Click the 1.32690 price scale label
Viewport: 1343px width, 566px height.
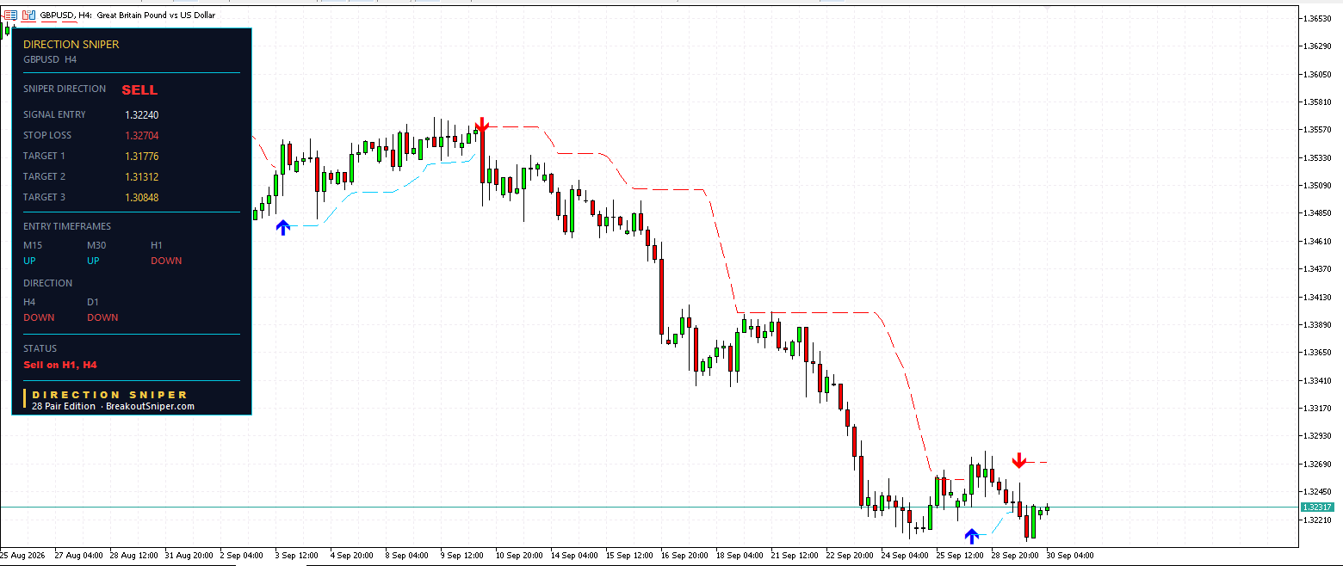point(1319,464)
